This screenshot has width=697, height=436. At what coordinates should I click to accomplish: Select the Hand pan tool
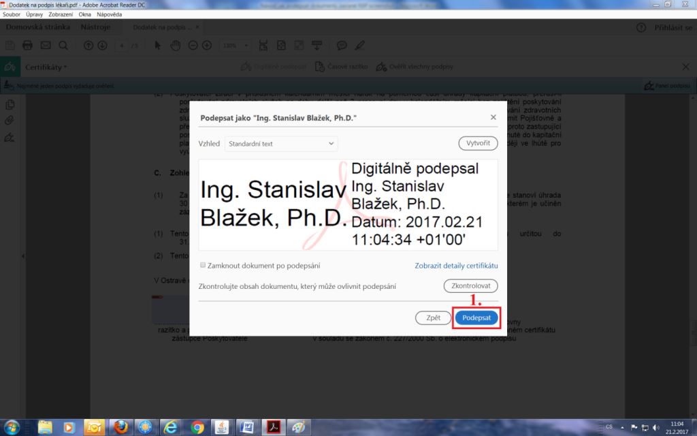(175, 46)
